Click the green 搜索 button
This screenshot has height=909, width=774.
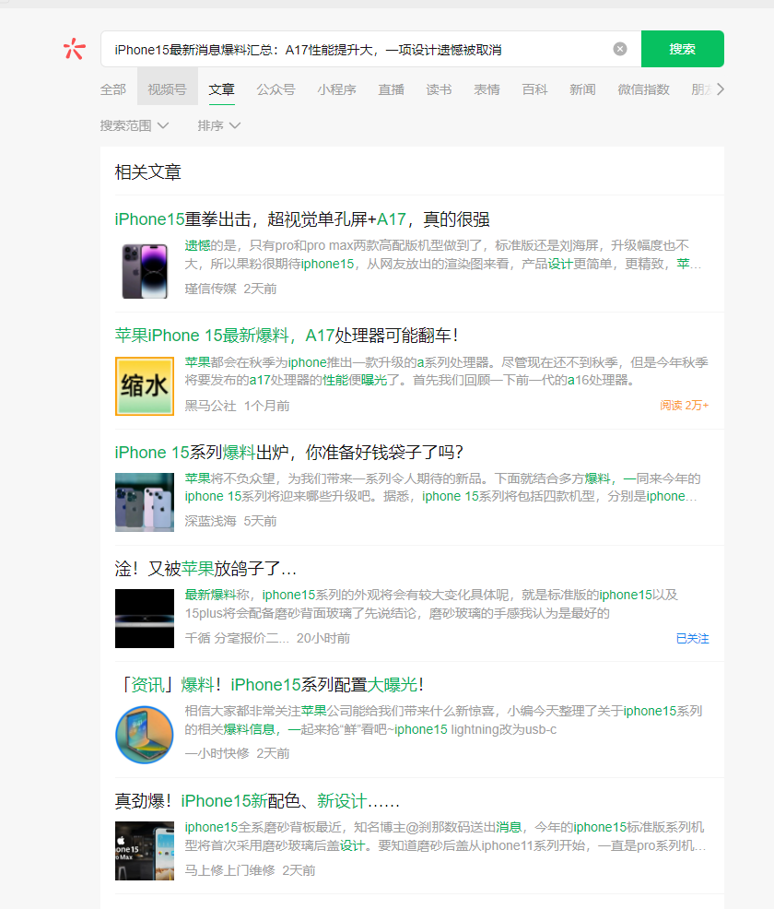point(683,49)
